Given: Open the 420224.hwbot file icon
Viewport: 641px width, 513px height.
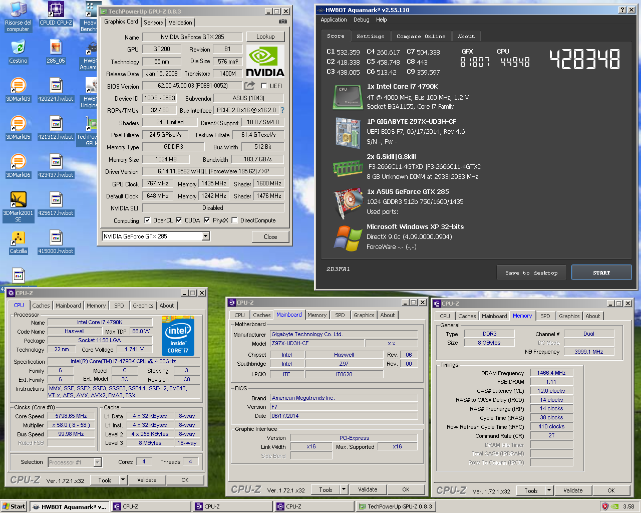Looking at the screenshot, I should (x=56, y=90).
